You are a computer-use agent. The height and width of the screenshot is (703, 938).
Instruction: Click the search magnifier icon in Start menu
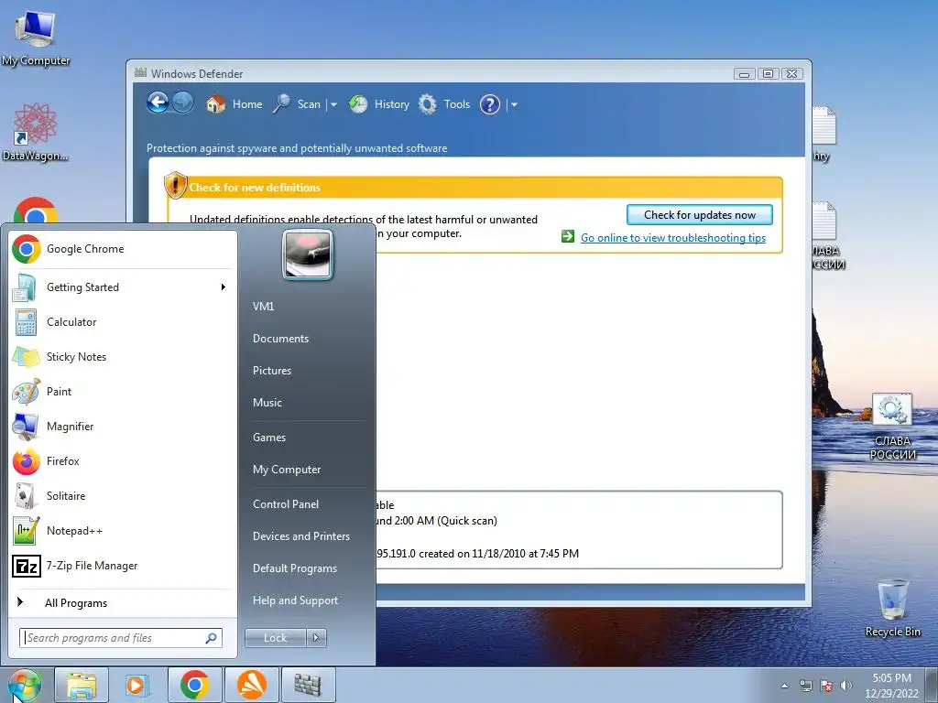pos(212,638)
